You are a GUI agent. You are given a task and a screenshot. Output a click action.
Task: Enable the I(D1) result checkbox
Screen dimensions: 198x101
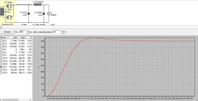coord(1,46)
